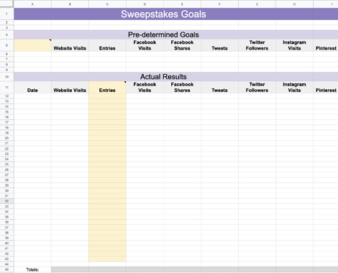338x273 pixels.
Task: Select the gray totals cell under Entries
Action: coord(107,269)
